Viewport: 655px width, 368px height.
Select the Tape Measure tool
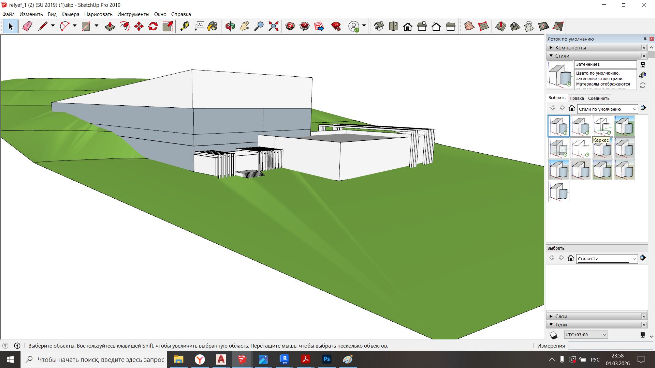point(185,26)
